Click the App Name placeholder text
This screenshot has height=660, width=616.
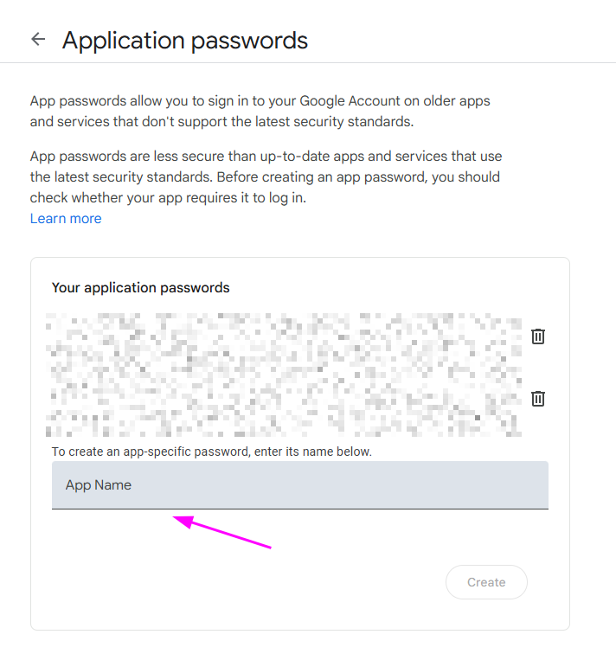(x=99, y=484)
